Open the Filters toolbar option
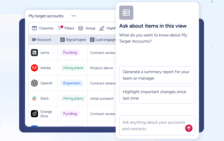Screen dimensions: 224x141 click(x=66, y=28)
